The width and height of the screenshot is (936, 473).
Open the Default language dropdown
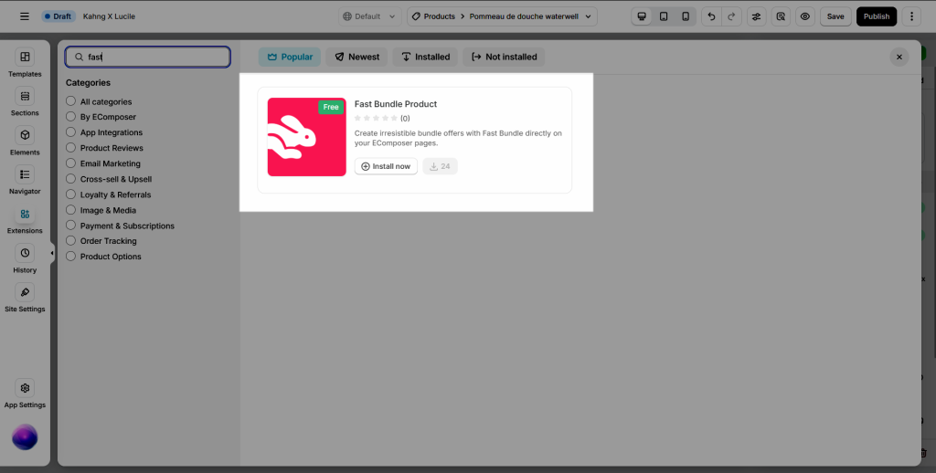point(369,16)
